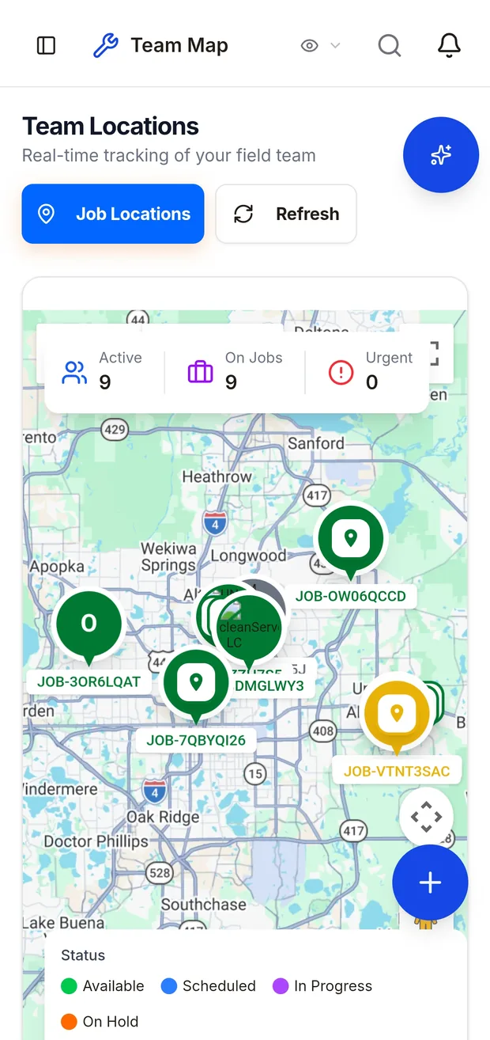The width and height of the screenshot is (490, 1040).
Task: Click the blue plus add button
Action: point(430,882)
